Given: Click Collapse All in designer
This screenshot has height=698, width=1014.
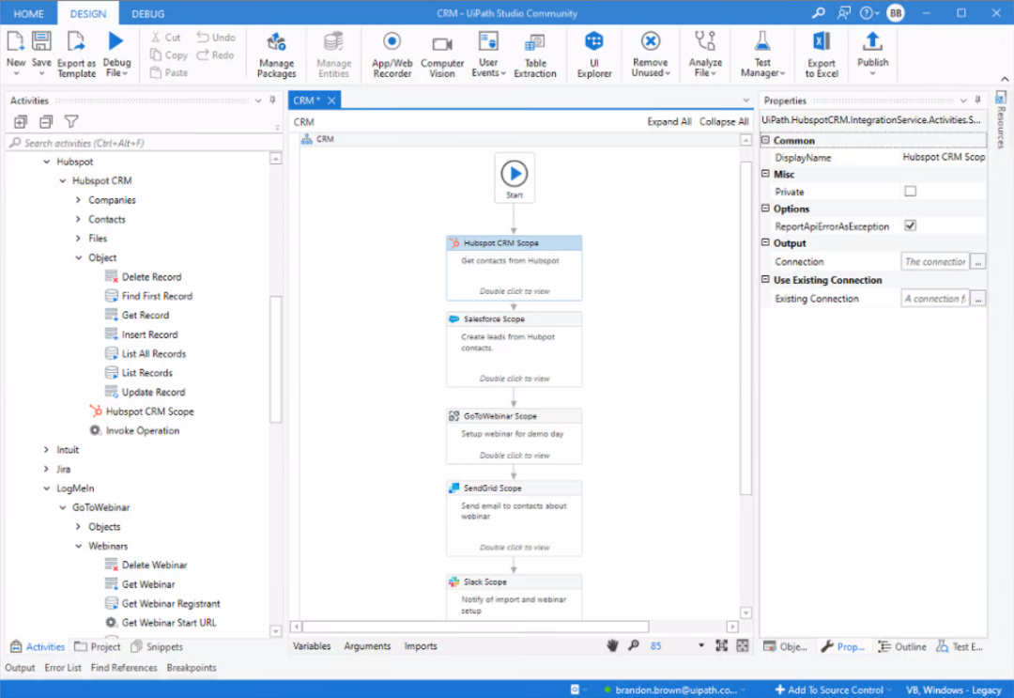Looking at the screenshot, I should 724,121.
